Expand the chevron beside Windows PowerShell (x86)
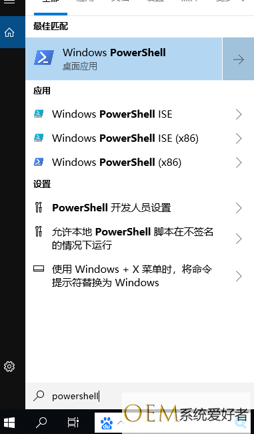This screenshot has height=434, width=254. coord(239,162)
